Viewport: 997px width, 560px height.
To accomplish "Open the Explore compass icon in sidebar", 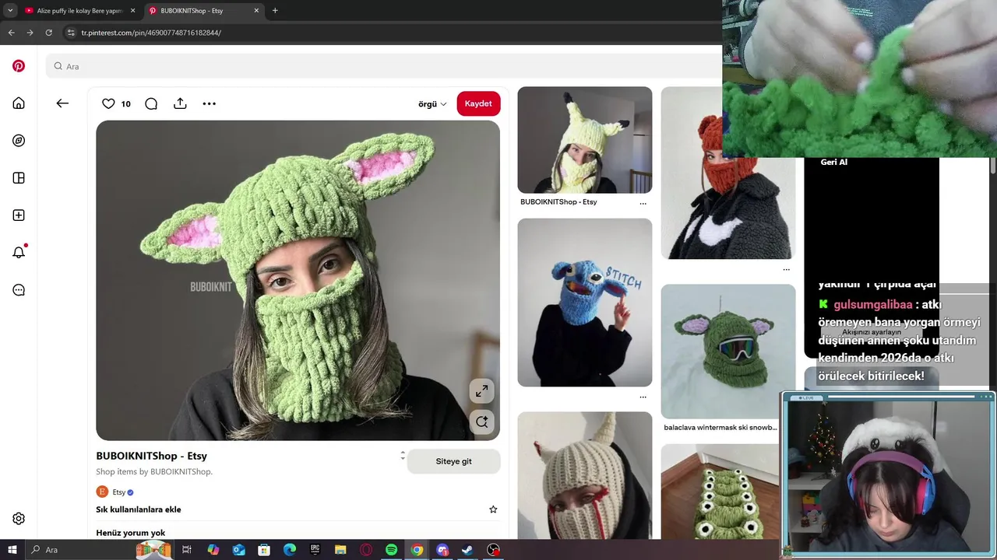I will point(19,141).
